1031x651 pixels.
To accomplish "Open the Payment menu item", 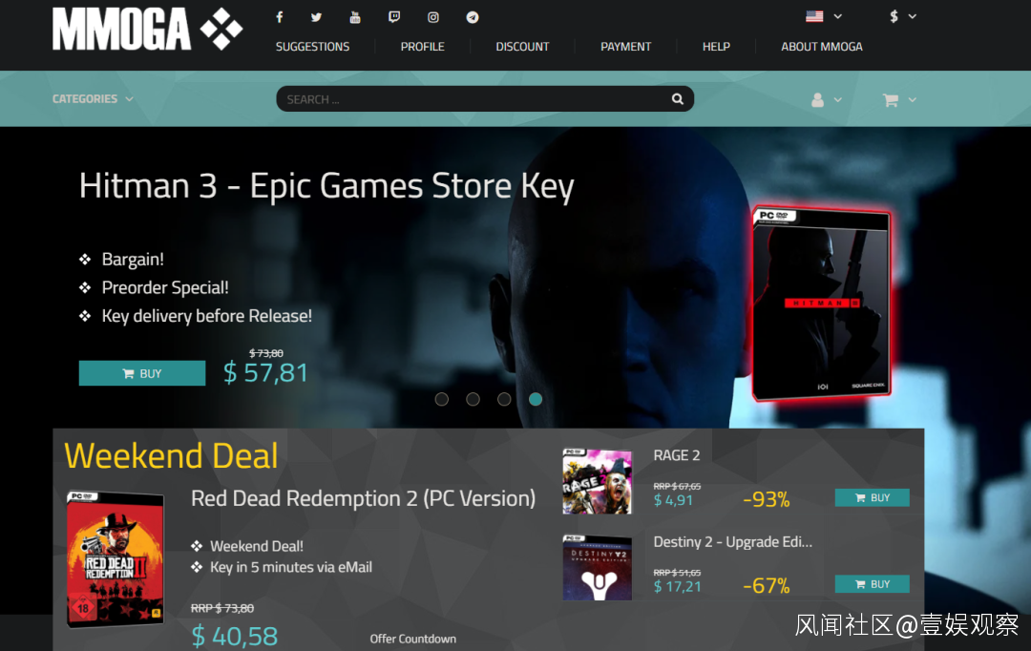I will (625, 47).
